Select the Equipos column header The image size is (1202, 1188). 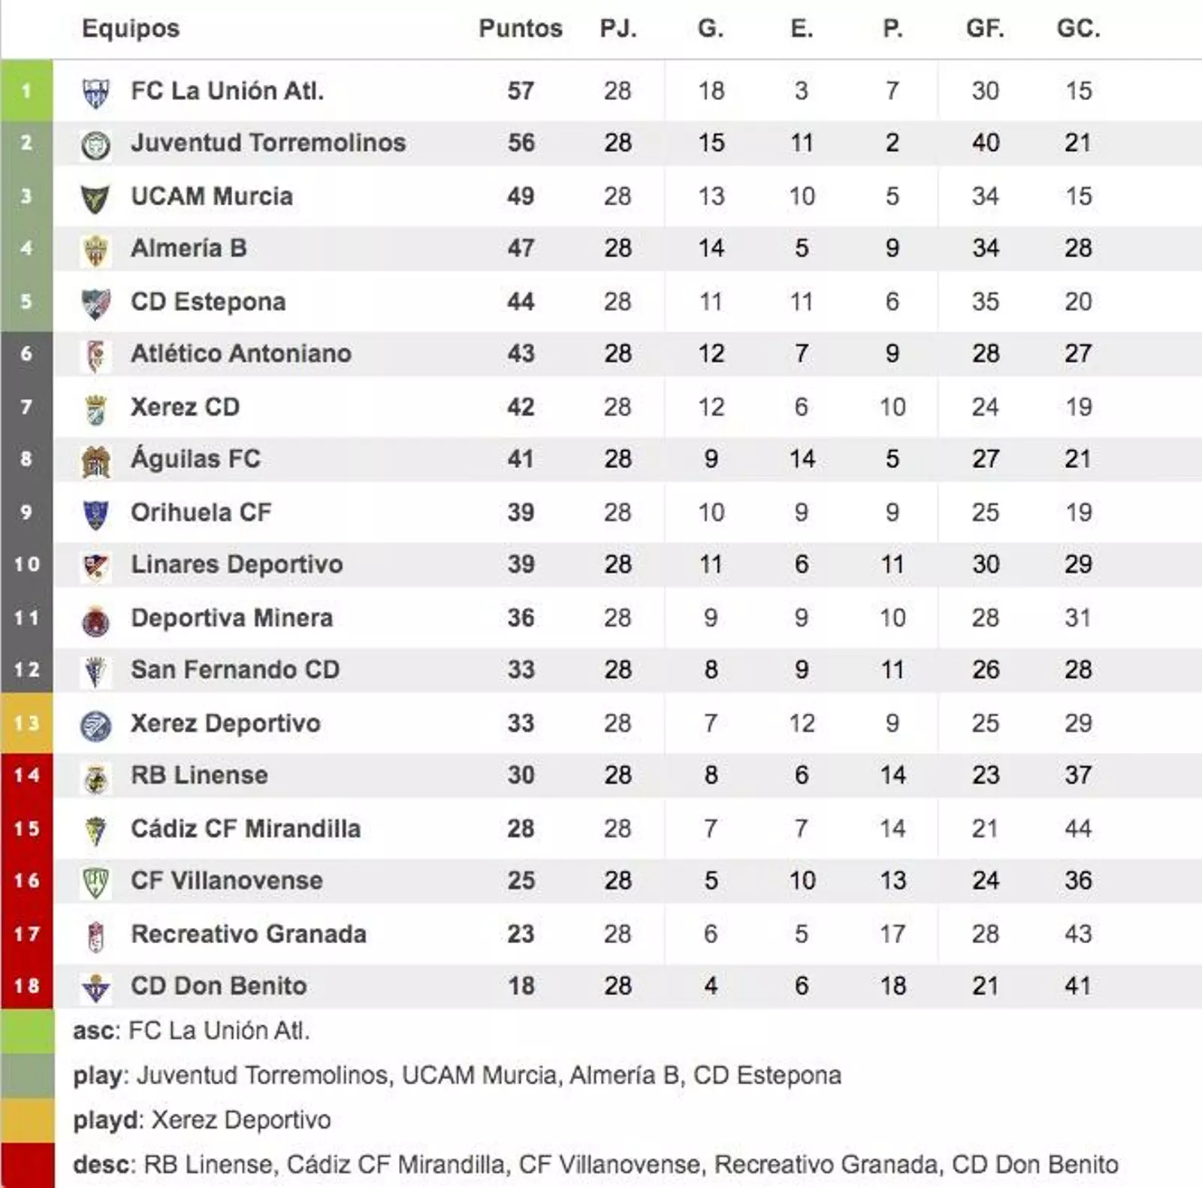click(x=131, y=29)
